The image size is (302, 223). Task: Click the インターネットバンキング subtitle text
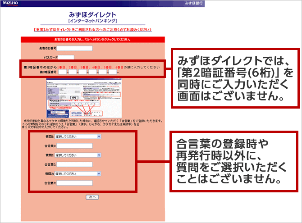click(x=93, y=21)
